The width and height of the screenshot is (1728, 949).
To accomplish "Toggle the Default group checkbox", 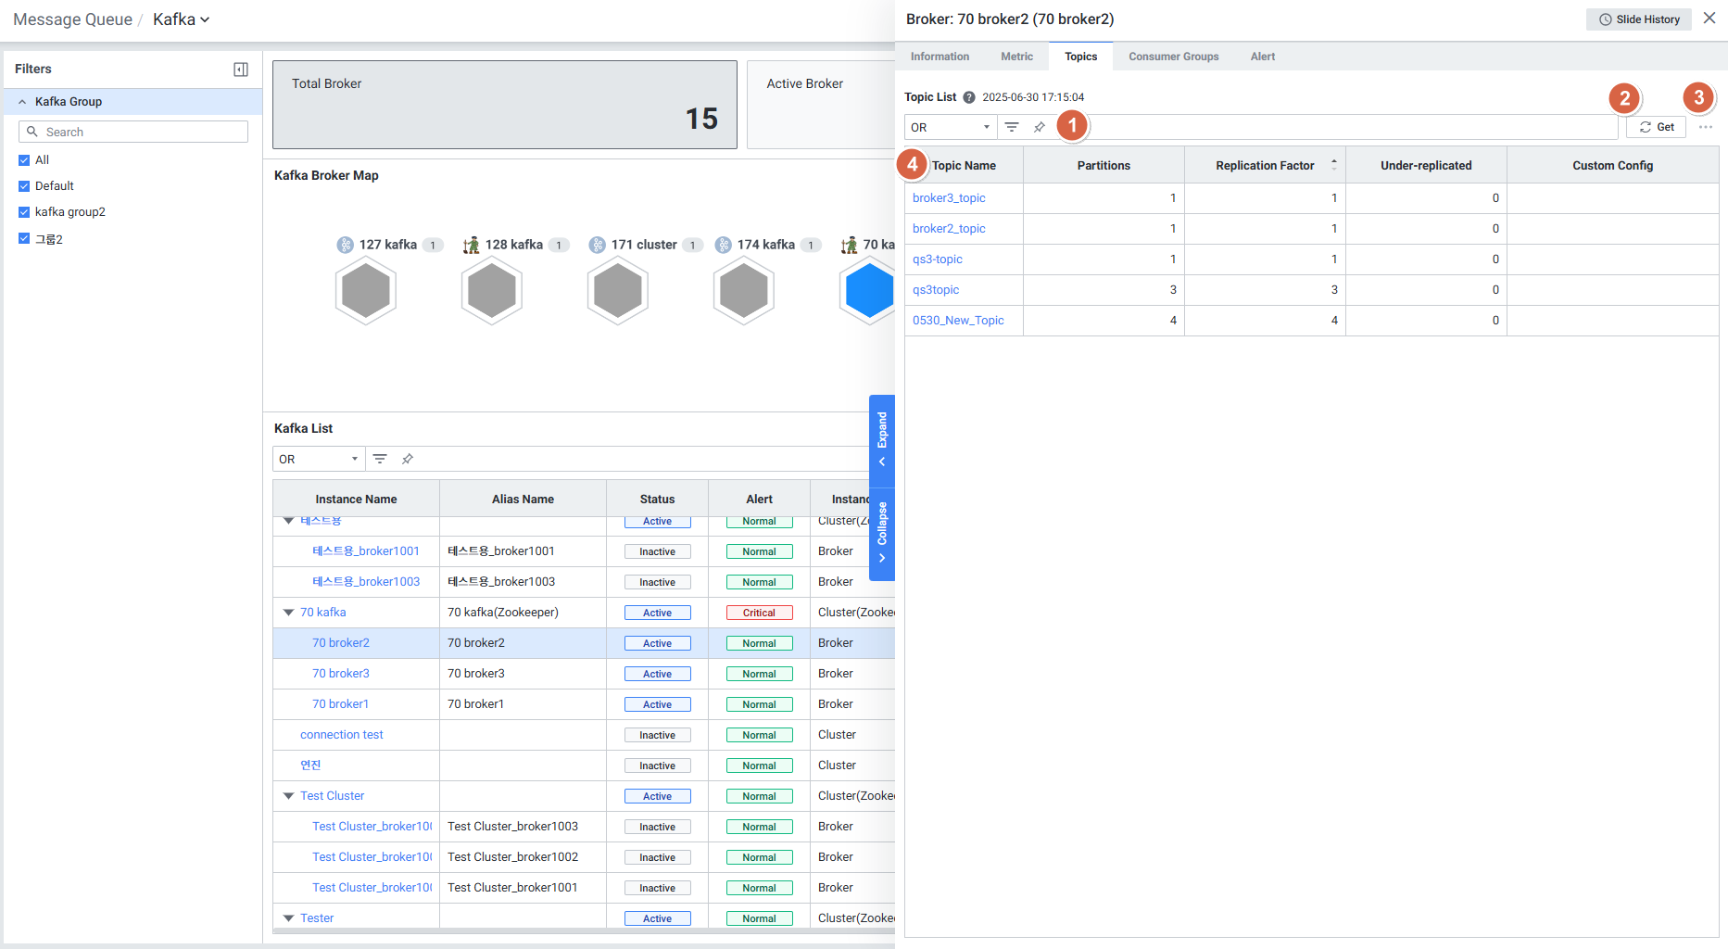I will coord(24,186).
